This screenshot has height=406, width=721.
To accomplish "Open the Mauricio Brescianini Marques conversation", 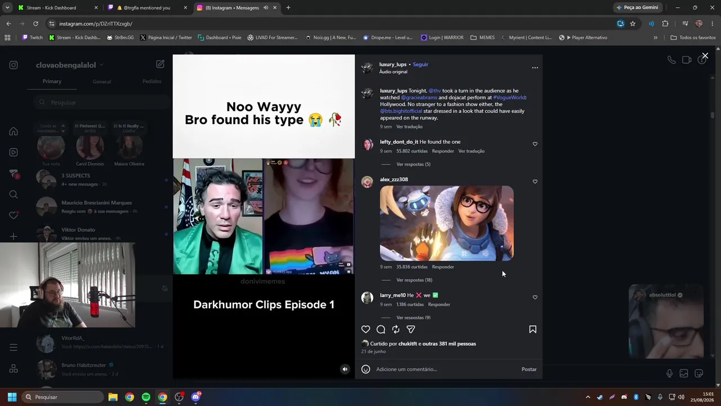I will point(99,206).
